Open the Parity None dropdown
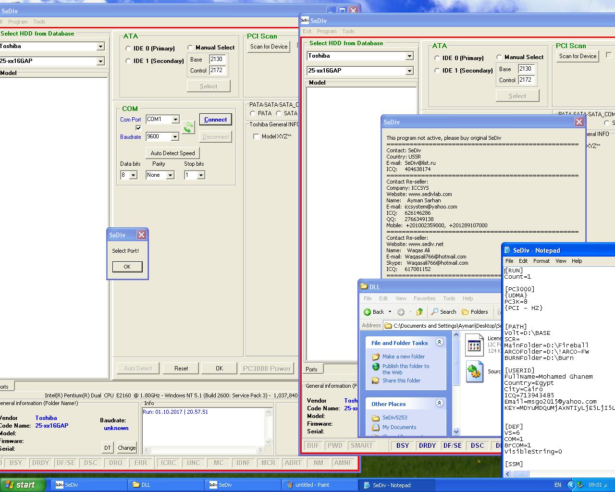Image resolution: width=615 pixels, height=492 pixels. click(170, 175)
